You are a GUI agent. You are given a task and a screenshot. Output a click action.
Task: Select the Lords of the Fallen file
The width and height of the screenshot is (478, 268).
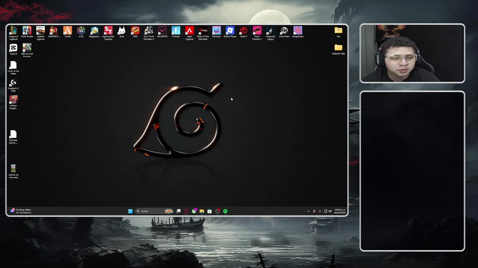click(13, 68)
